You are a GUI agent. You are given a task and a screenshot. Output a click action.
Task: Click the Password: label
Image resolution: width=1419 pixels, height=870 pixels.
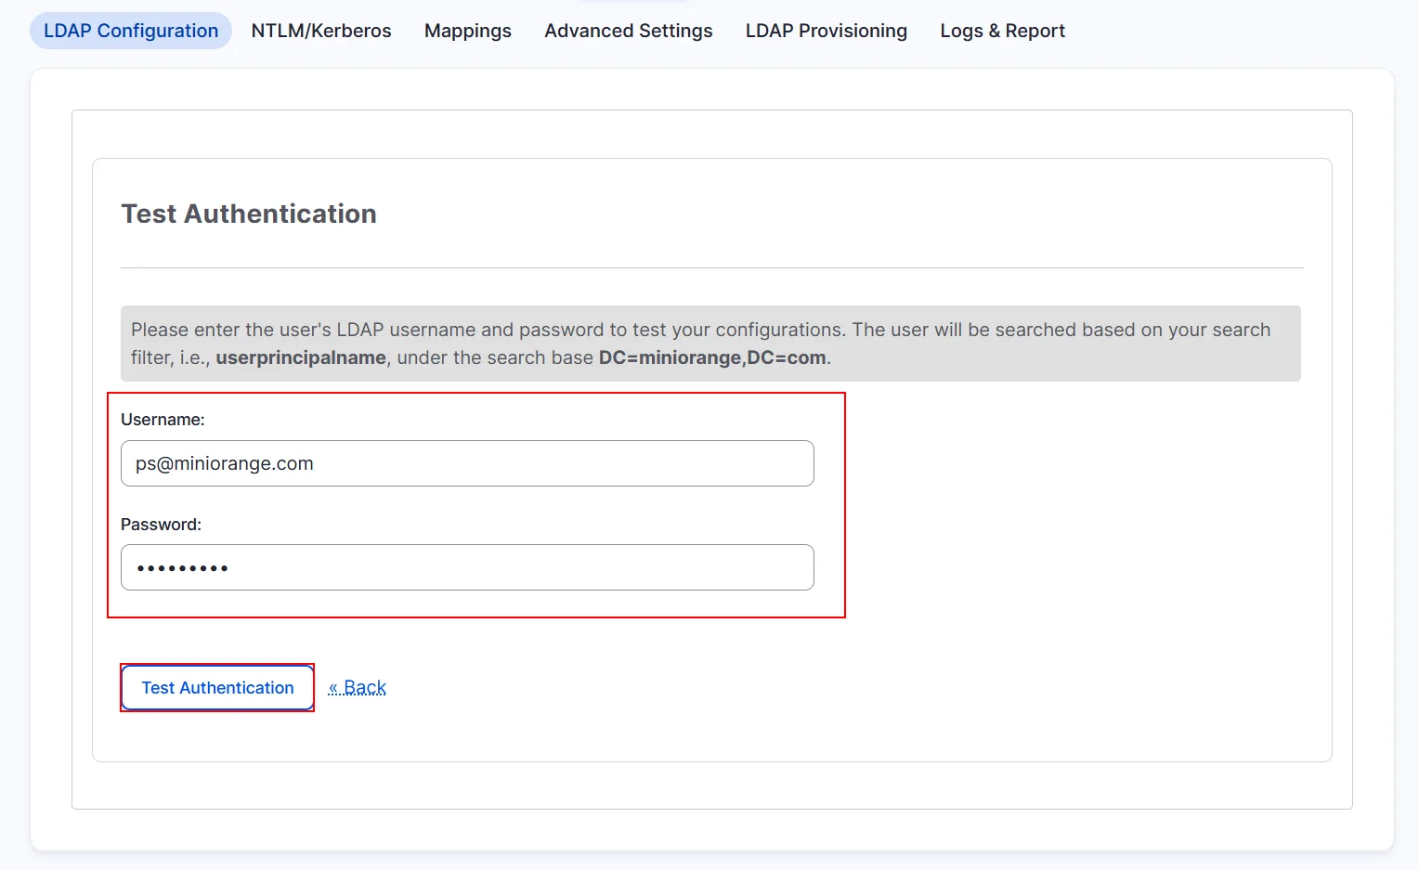(161, 525)
